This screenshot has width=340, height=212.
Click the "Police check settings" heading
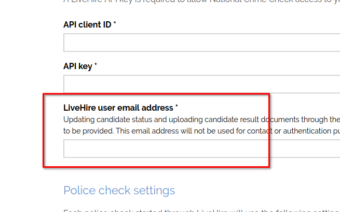(119, 190)
